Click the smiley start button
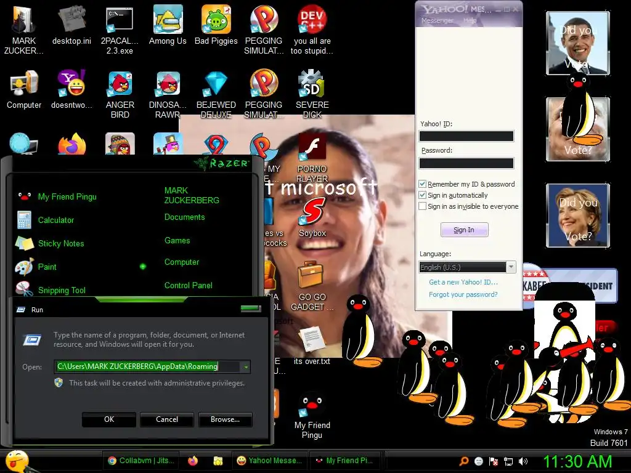 pyautogui.click(x=17, y=461)
